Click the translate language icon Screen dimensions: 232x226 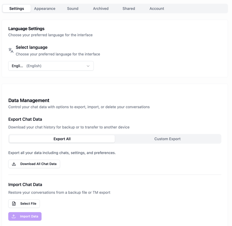(x=11, y=50)
